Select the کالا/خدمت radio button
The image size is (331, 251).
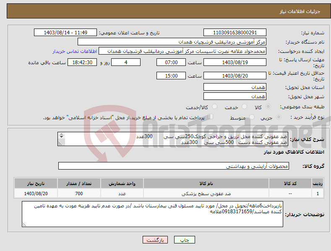click(214, 107)
